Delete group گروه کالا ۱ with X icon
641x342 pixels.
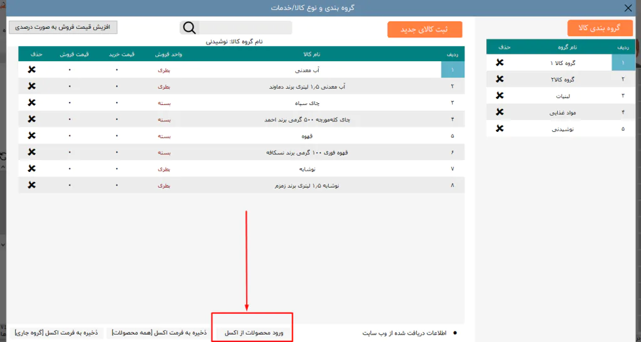[500, 63]
